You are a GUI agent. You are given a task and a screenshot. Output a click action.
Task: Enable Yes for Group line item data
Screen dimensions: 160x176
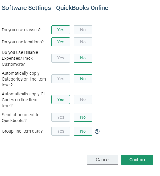click(x=61, y=131)
